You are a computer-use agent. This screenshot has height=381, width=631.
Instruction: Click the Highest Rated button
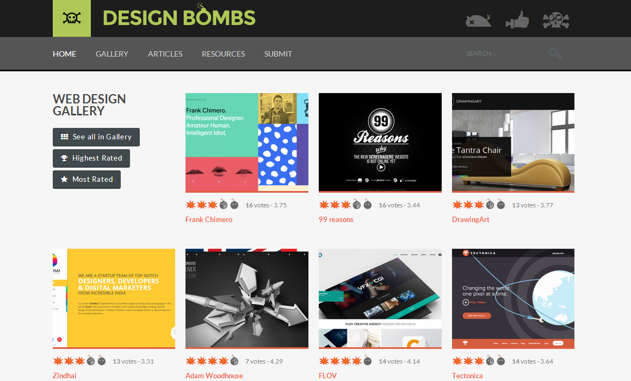[x=91, y=158]
